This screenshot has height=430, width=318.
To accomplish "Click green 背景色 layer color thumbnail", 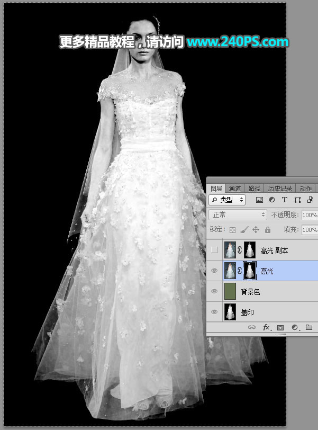I will 230,291.
